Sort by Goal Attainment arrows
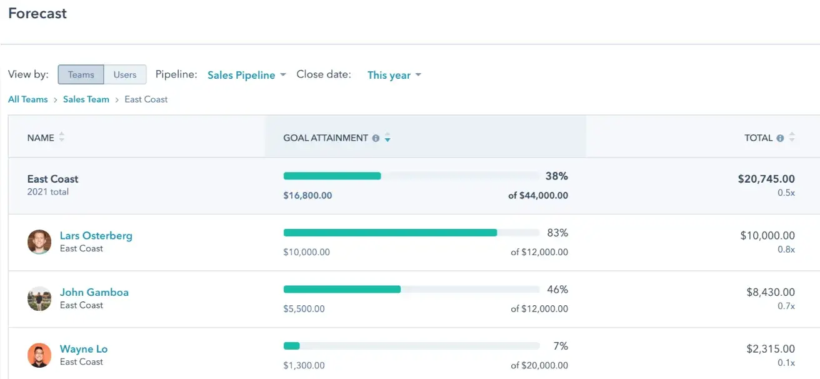Screen dimensions: 820x379 click(387, 138)
